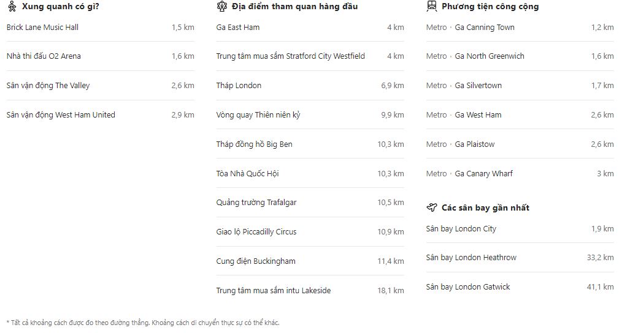This screenshot has width=630, height=333.
Task: Click the train icon beside Phương tiện công cộng
Action: coord(431,6)
